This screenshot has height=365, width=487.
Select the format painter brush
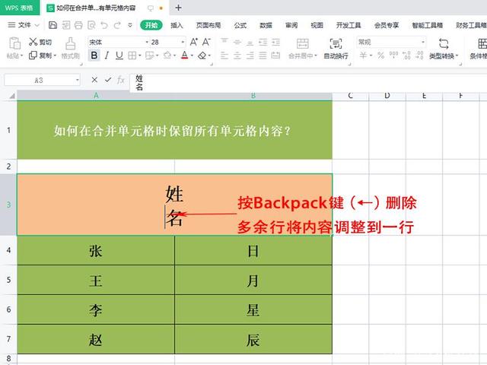[x=71, y=44]
